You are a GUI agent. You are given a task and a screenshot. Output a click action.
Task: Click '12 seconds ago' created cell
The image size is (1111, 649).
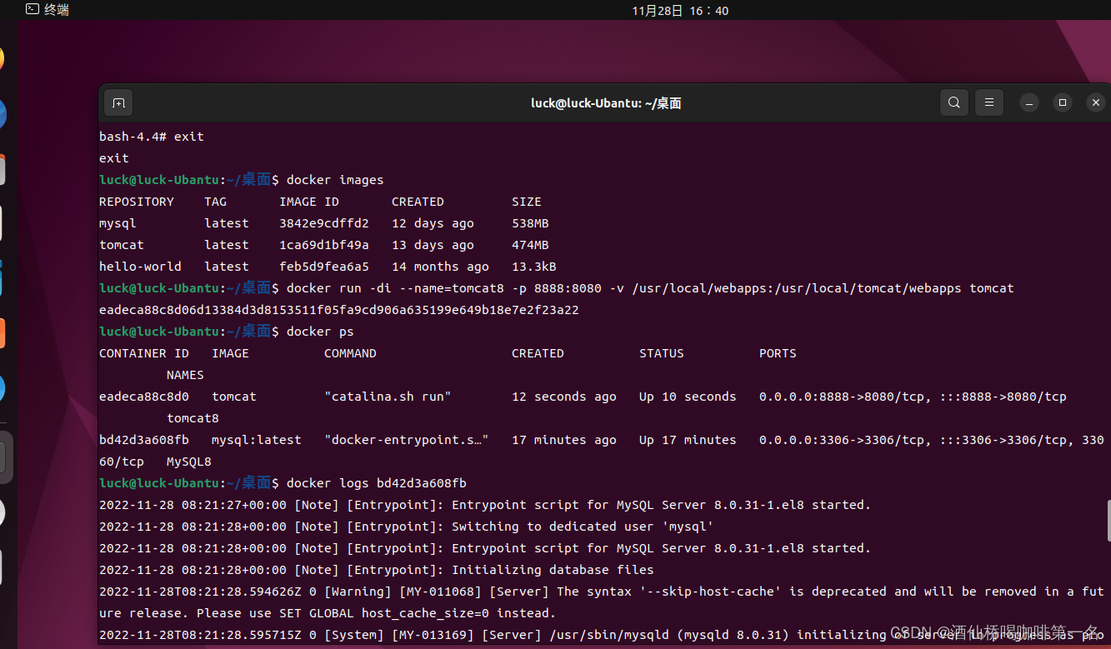point(564,397)
